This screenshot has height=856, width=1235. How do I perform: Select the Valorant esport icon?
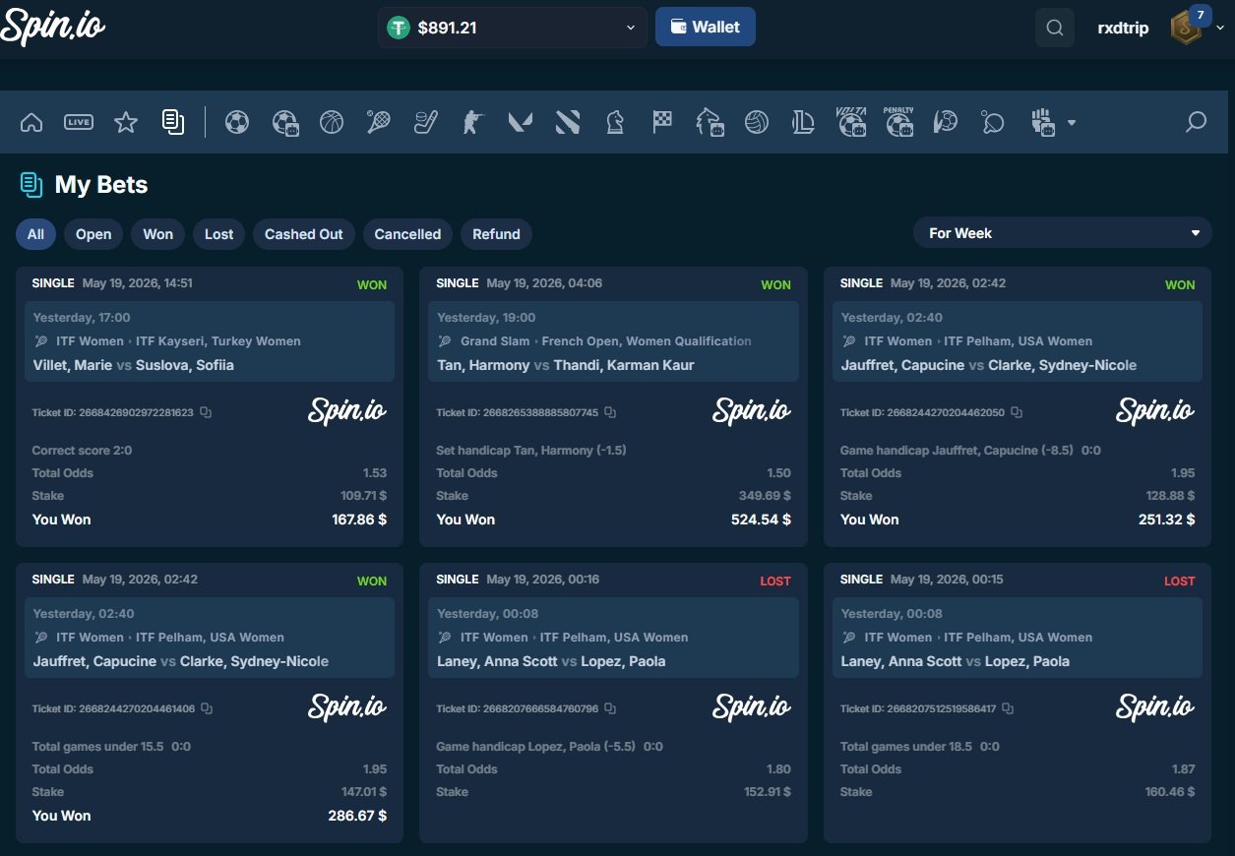521,122
